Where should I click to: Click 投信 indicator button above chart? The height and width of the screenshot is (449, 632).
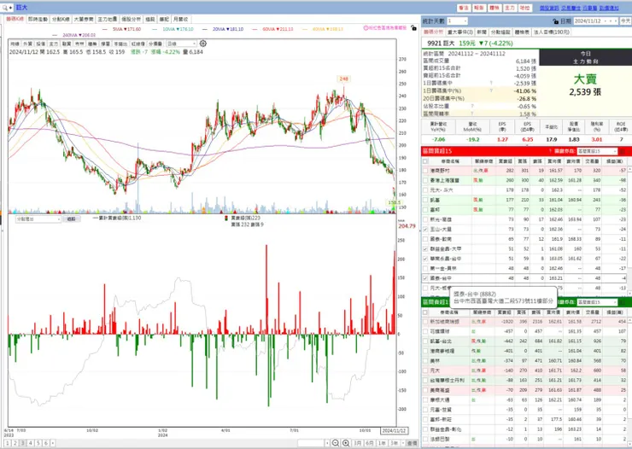[x=40, y=44]
